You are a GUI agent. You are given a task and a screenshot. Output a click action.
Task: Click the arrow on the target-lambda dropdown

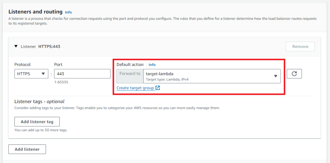(x=276, y=76)
